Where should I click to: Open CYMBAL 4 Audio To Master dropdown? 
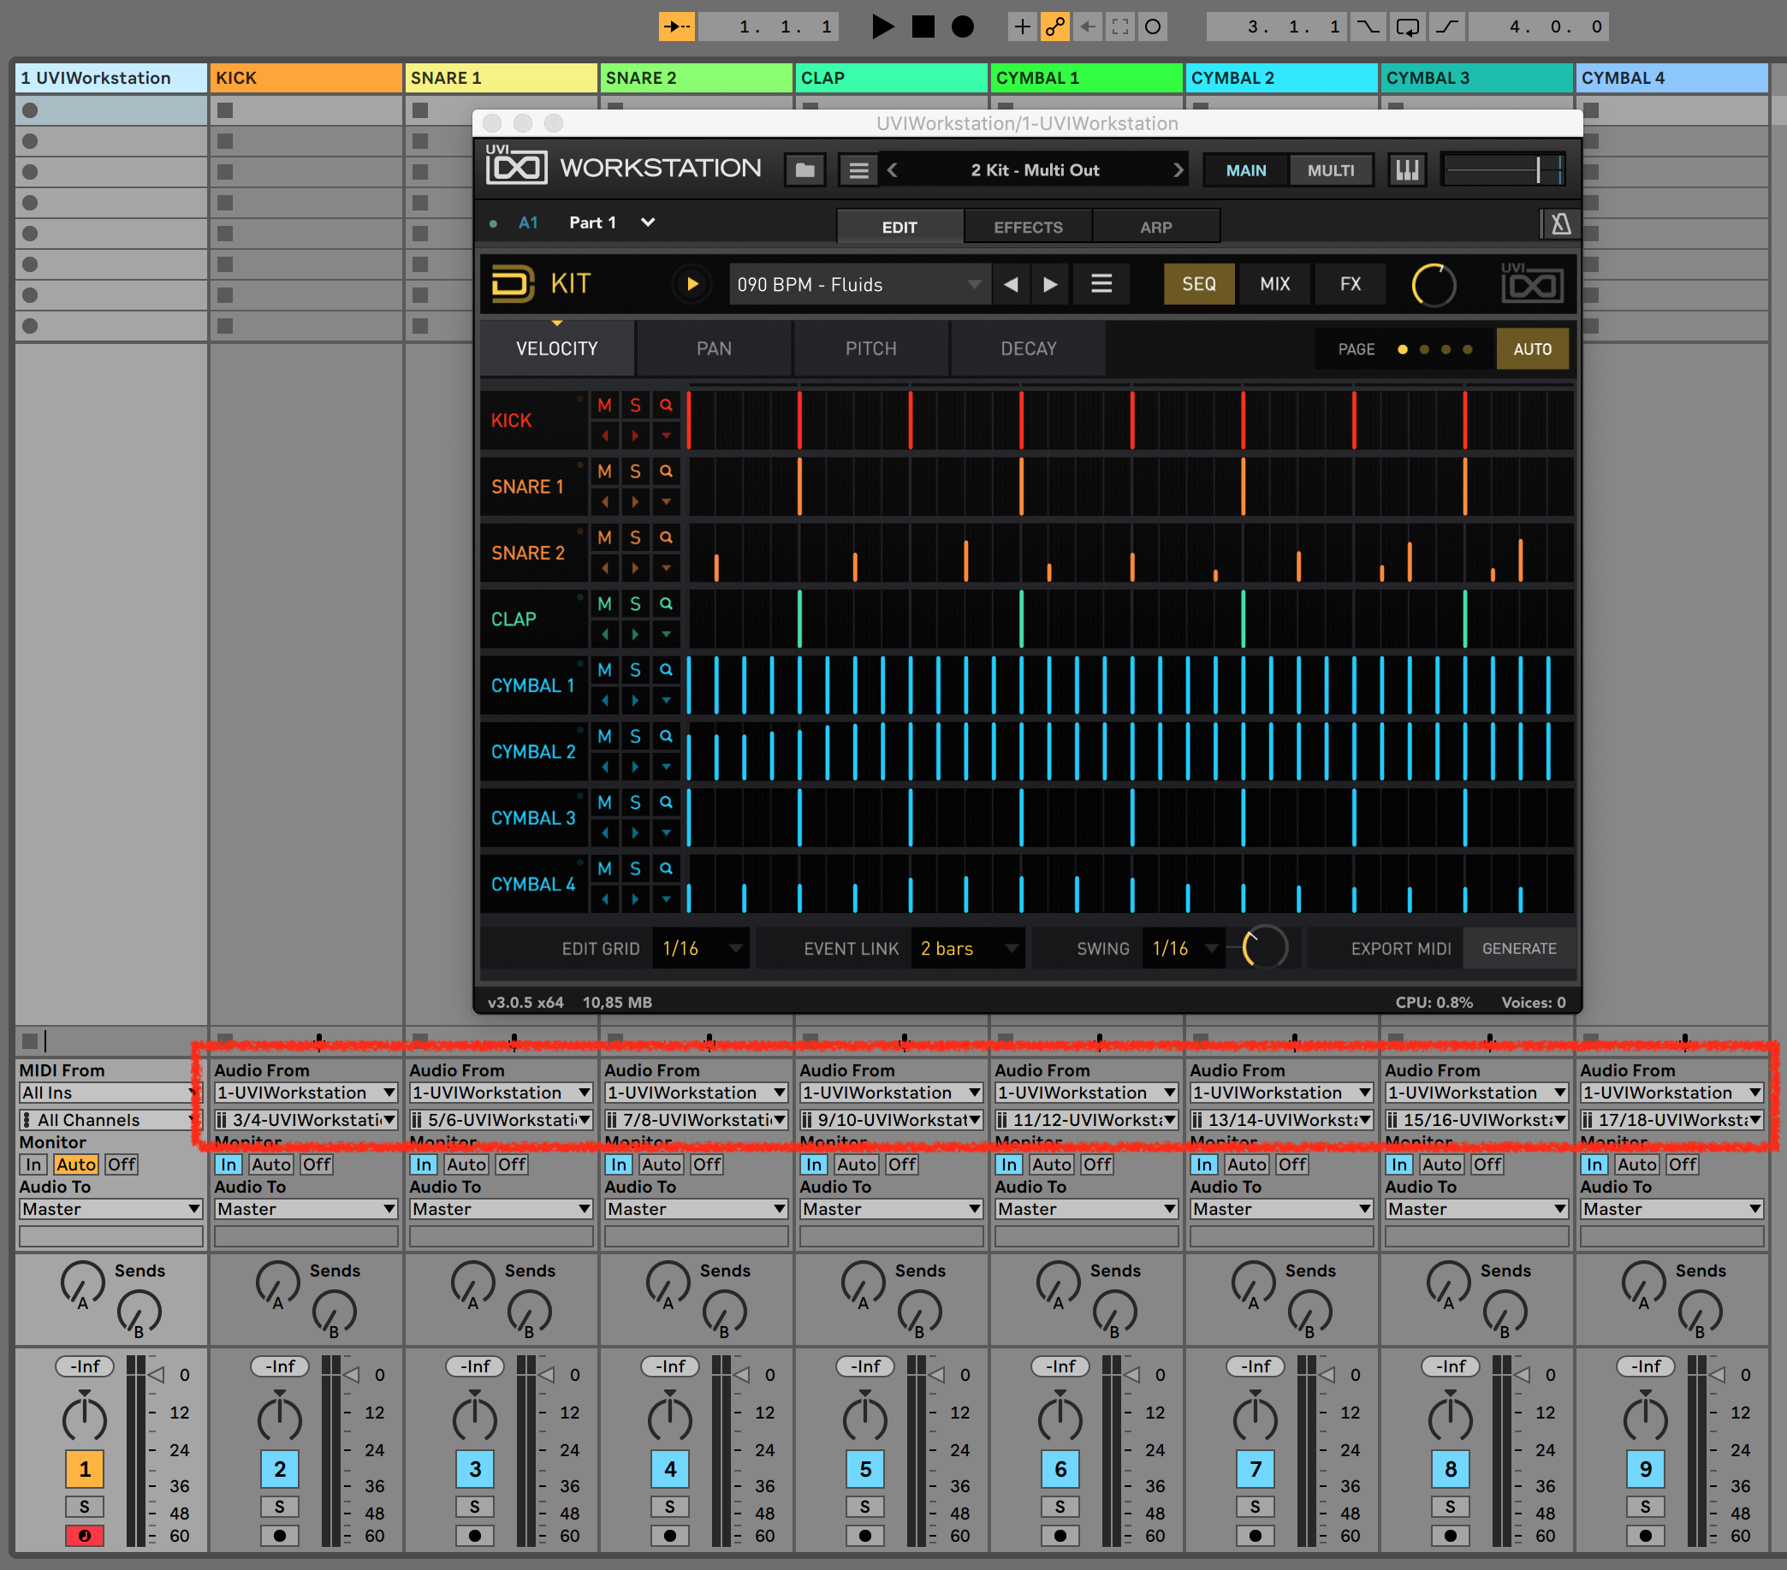(1671, 1209)
